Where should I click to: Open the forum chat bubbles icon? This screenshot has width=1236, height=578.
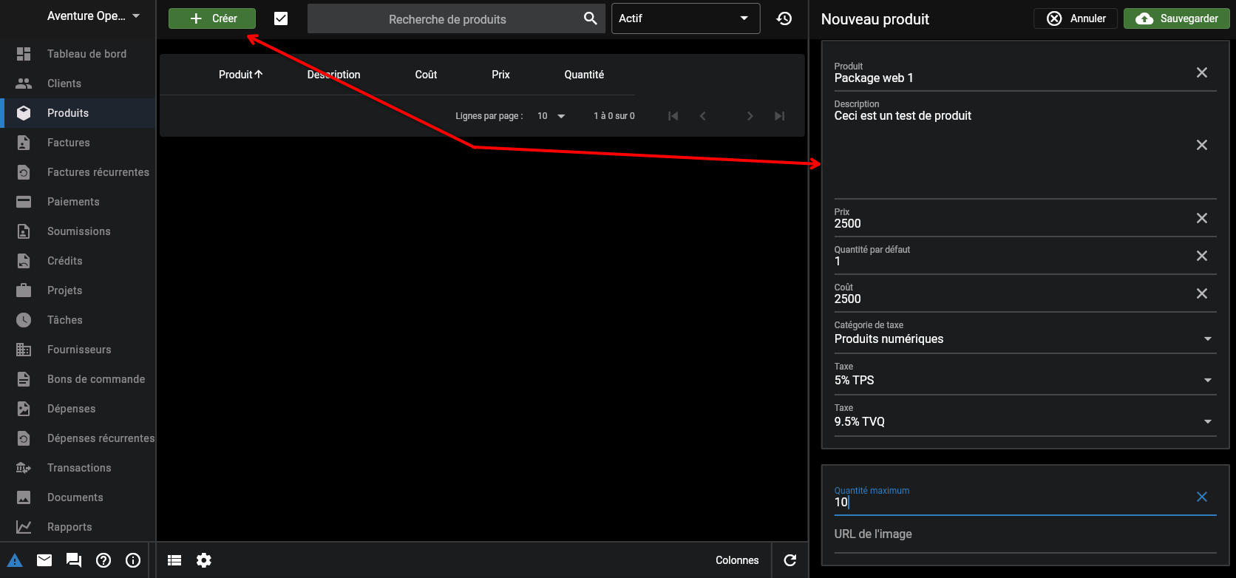74,560
